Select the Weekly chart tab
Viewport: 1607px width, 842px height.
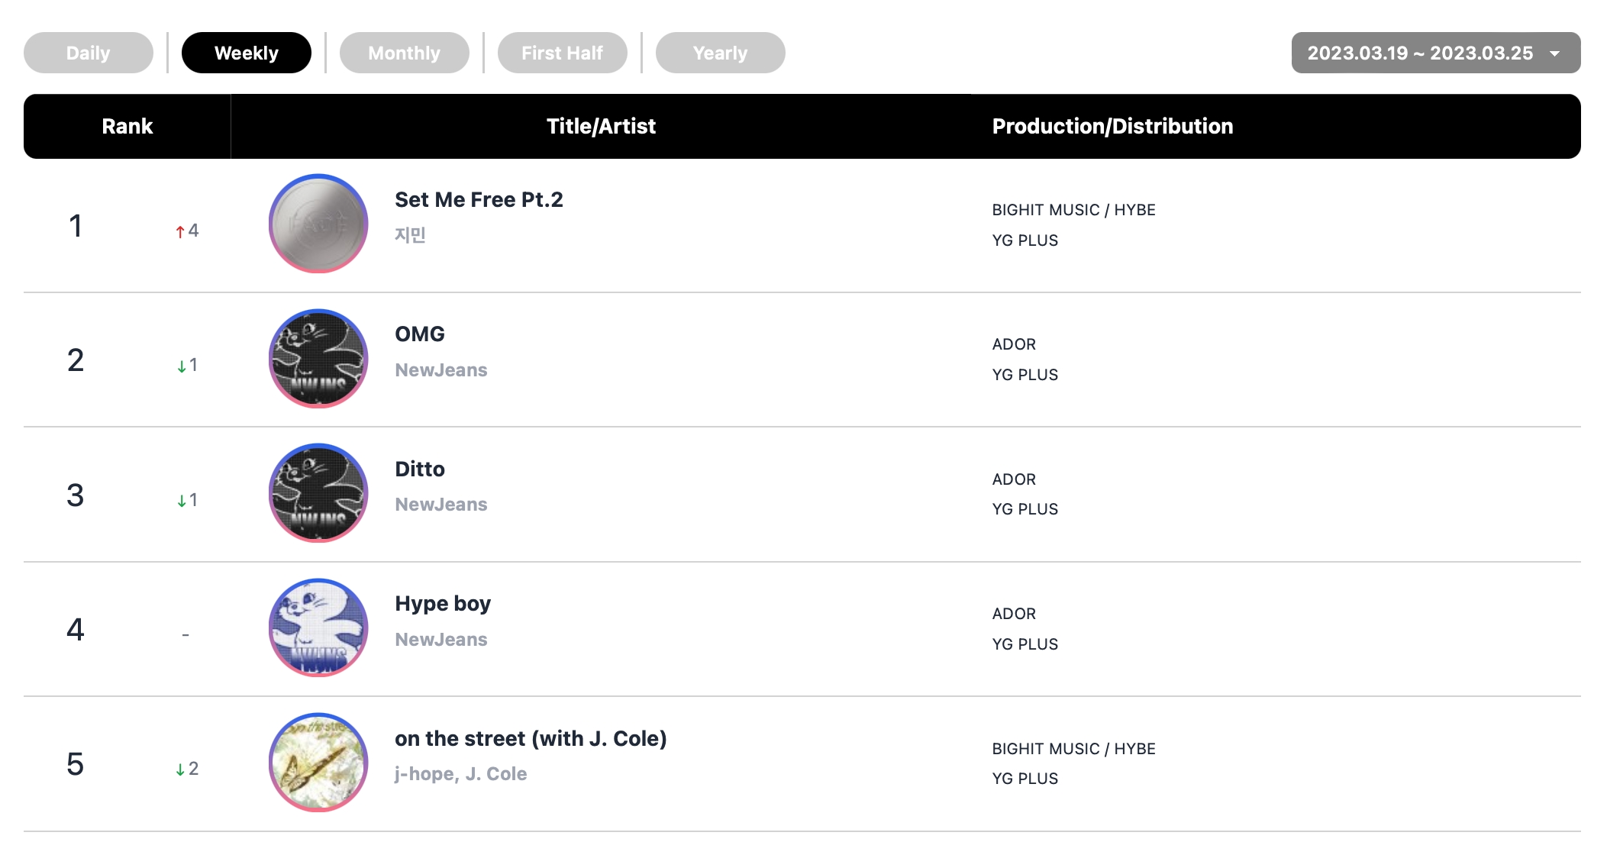coord(247,53)
